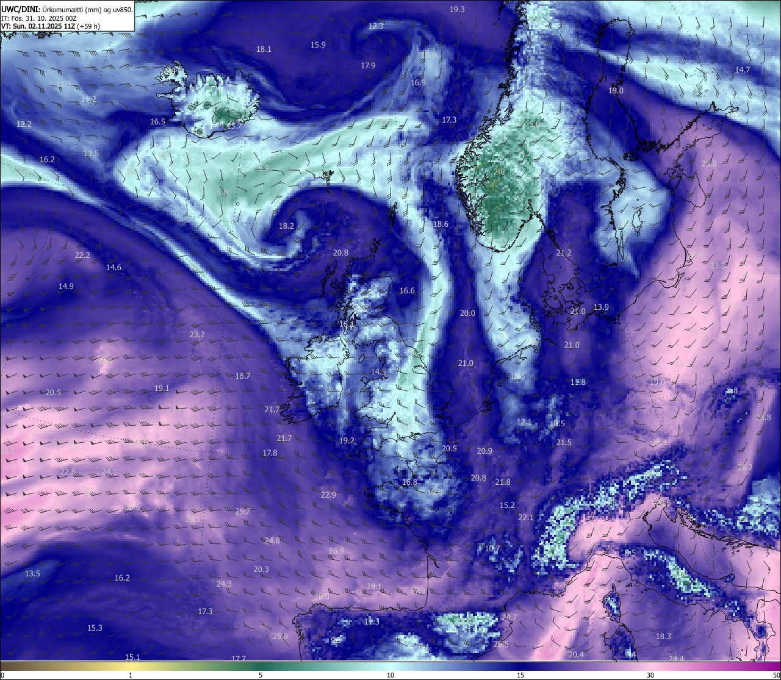Viewport: 781px width, 680px height.
Task: Click the UWC/DINI Úrkomumætti title text
Action: pyautogui.click(x=67, y=9)
